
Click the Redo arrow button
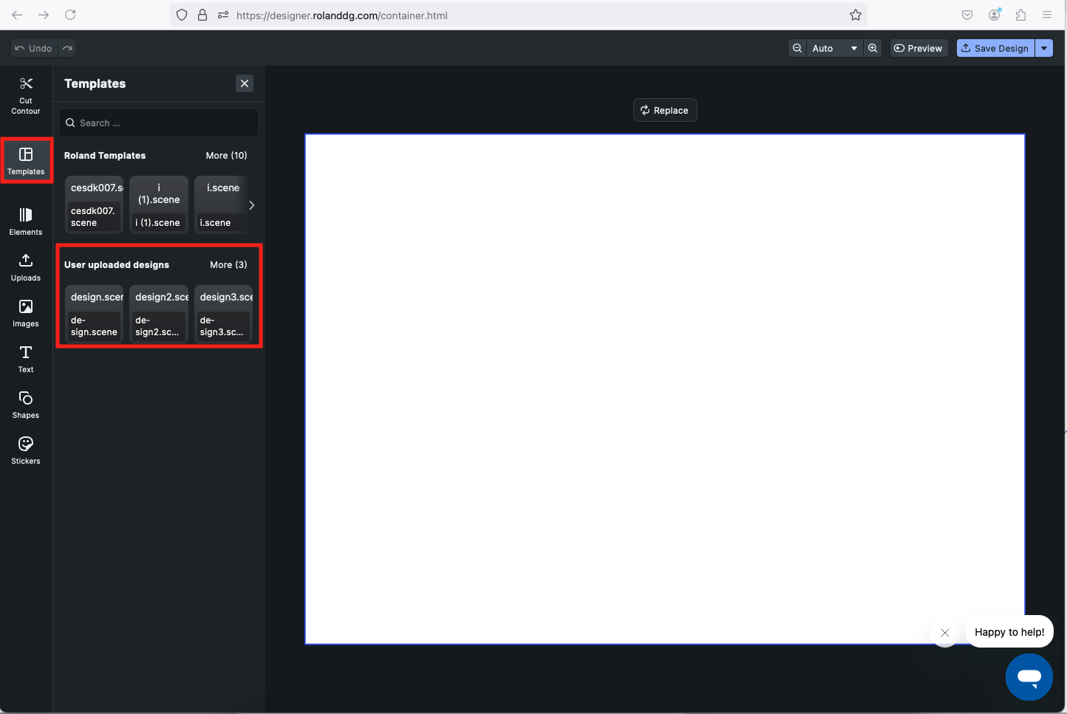pos(67,48)
